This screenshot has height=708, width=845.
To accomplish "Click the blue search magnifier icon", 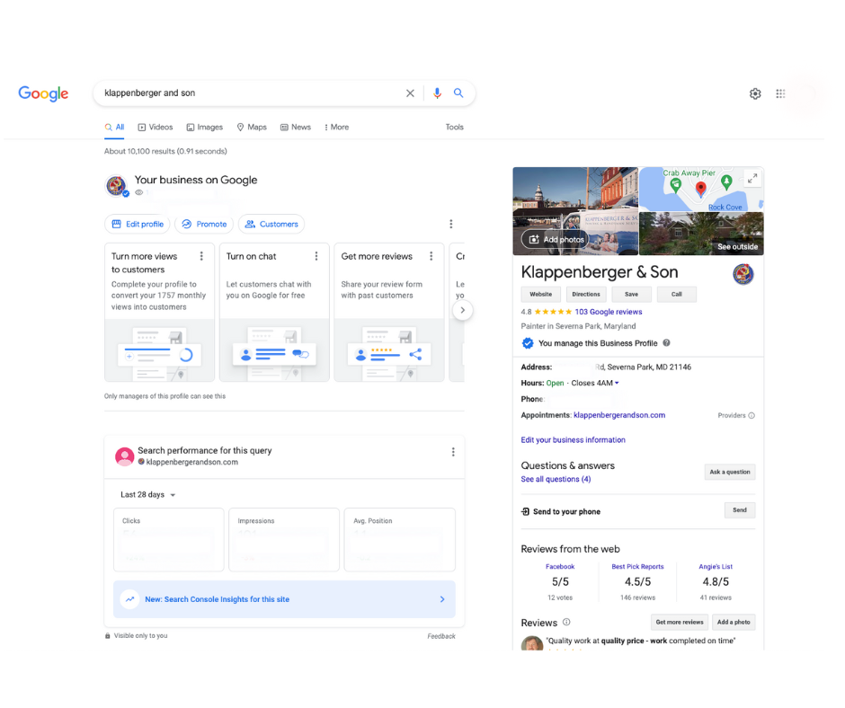I will 458,93.
